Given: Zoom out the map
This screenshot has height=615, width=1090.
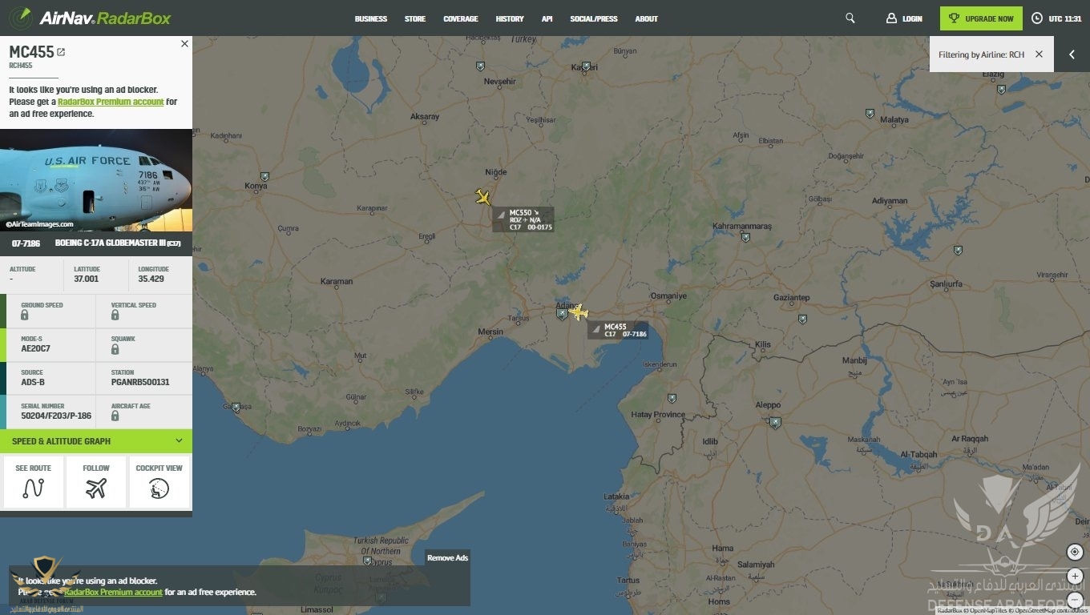Looking at the screenshot, I should pyautogui.click(x=1075, y=601).
